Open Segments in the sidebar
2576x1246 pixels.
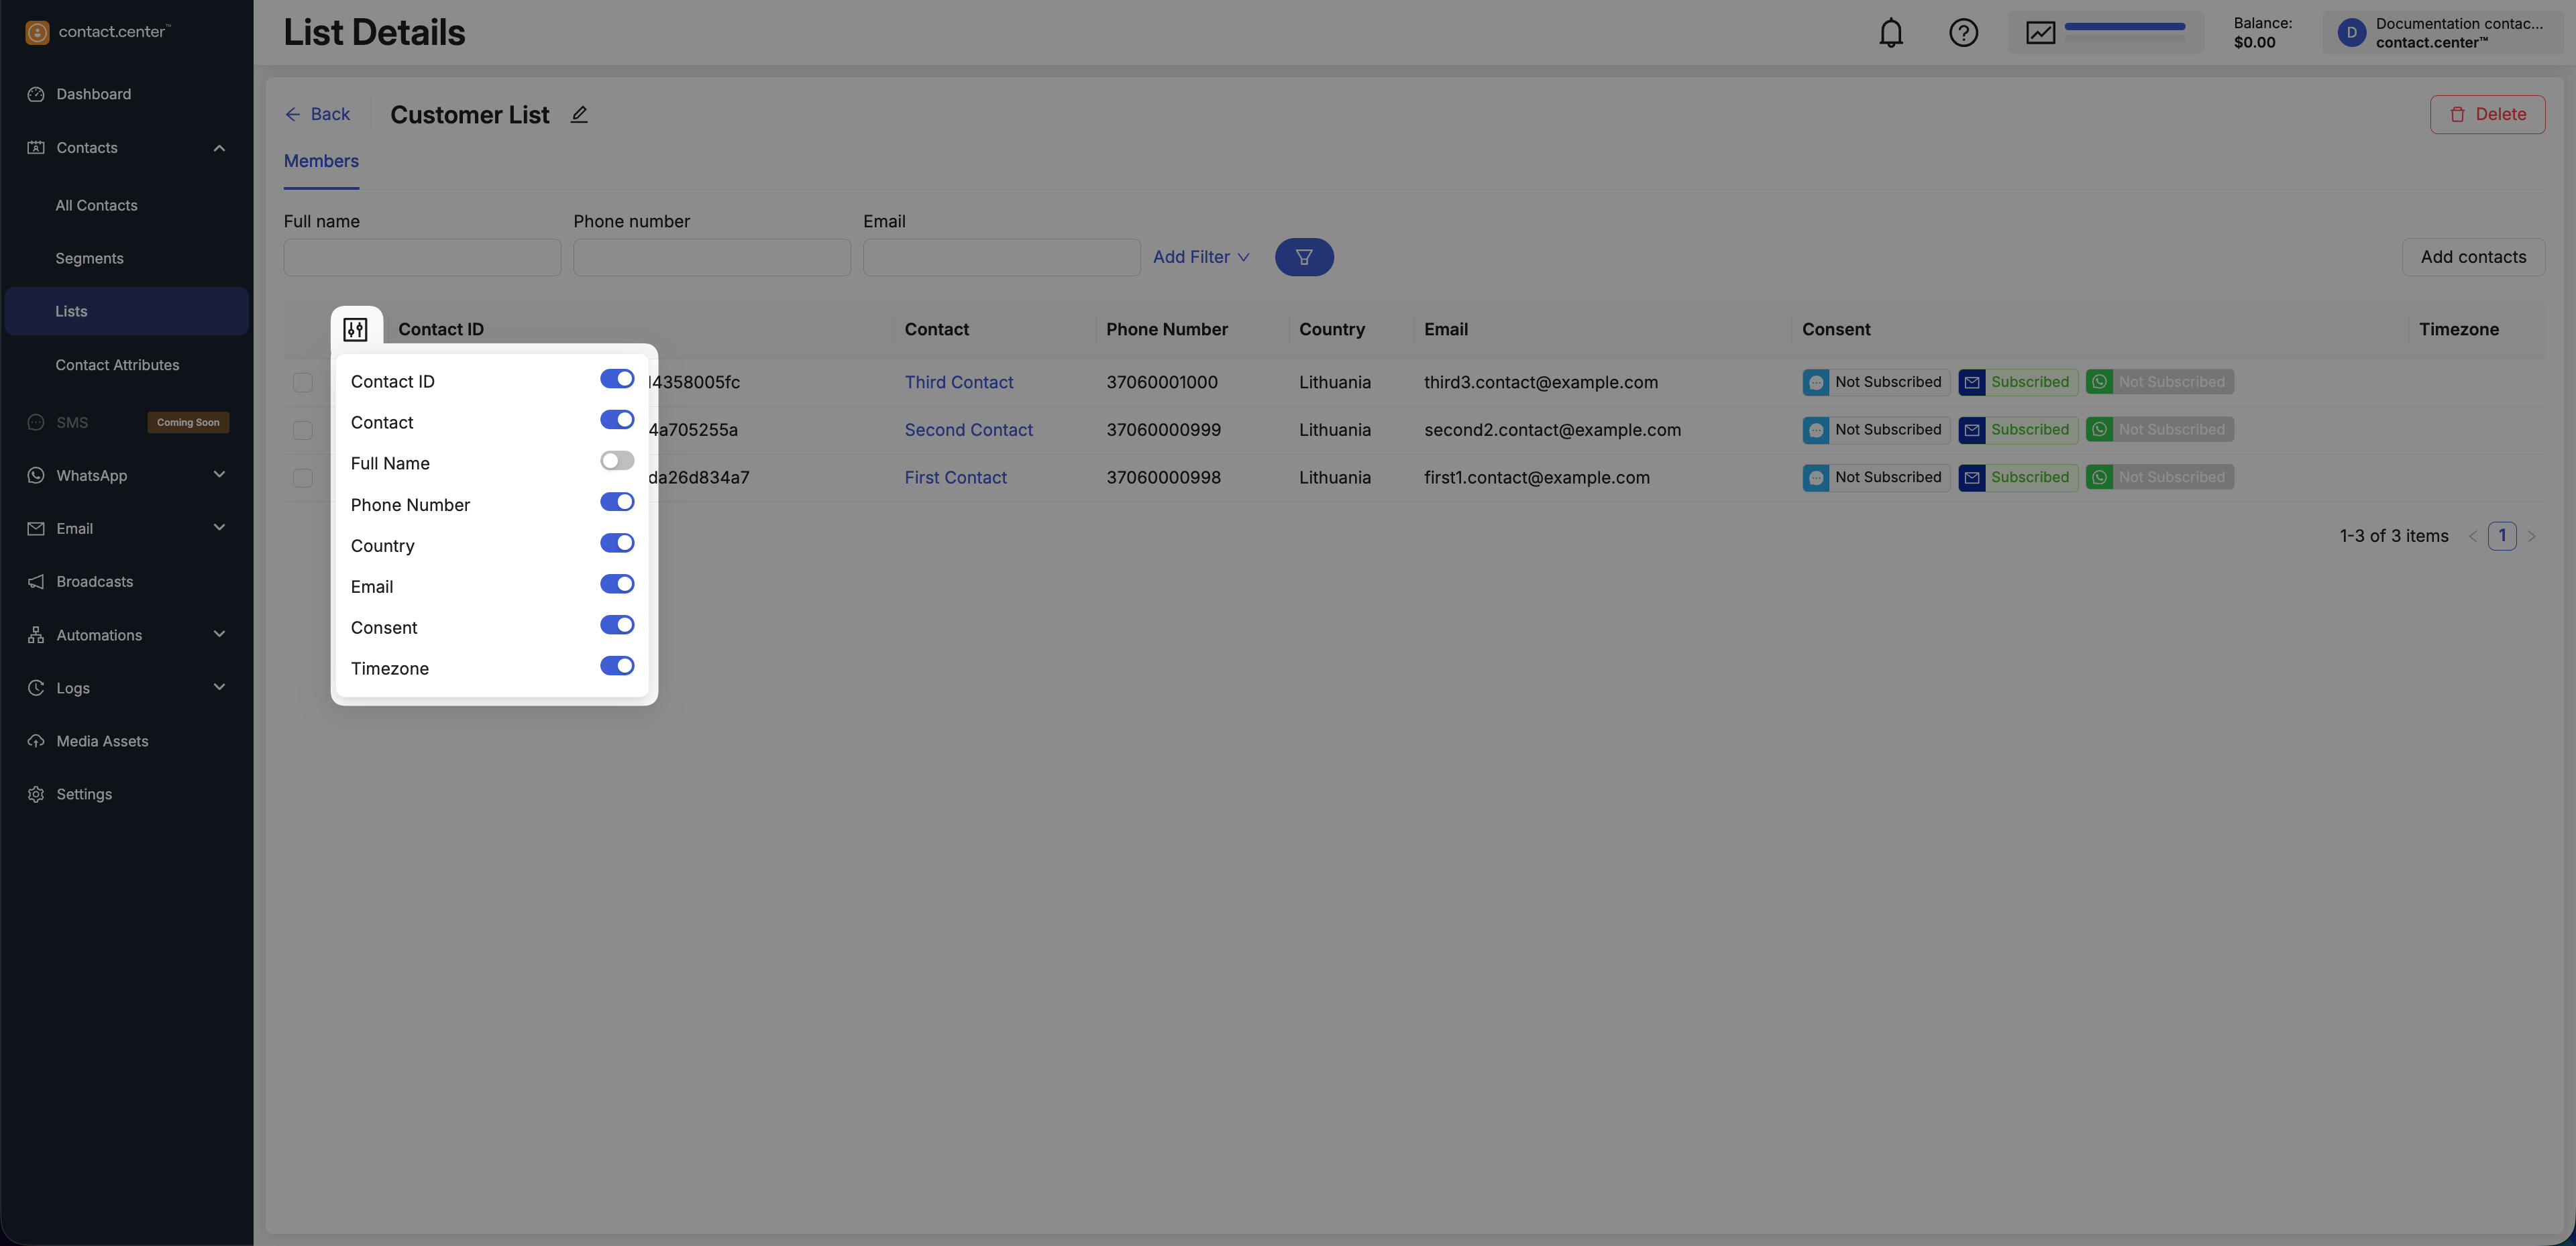pos(89,258)
